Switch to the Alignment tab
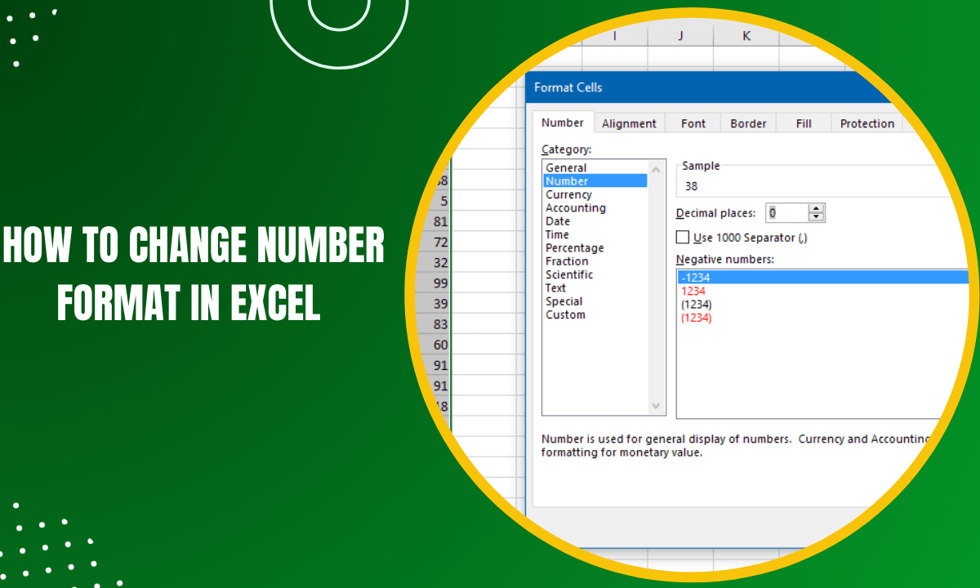The width and height of the screenshot is (980, 588). click(629, 122)
